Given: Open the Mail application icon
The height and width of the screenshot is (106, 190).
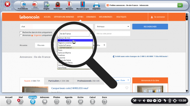Looking at the screenshot, I should click(x=20, y=102).
